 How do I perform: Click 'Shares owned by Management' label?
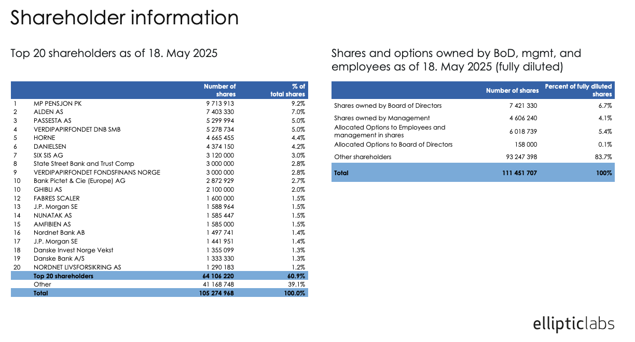[x=382, y=118]
